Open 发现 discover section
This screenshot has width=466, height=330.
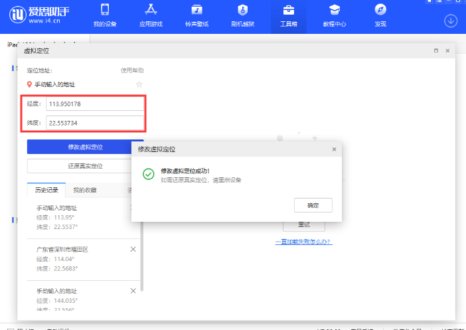pyautogui.click(x=380, y=16)
